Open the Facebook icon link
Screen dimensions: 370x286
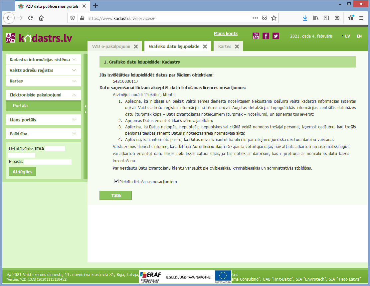(x=266, y=36)
